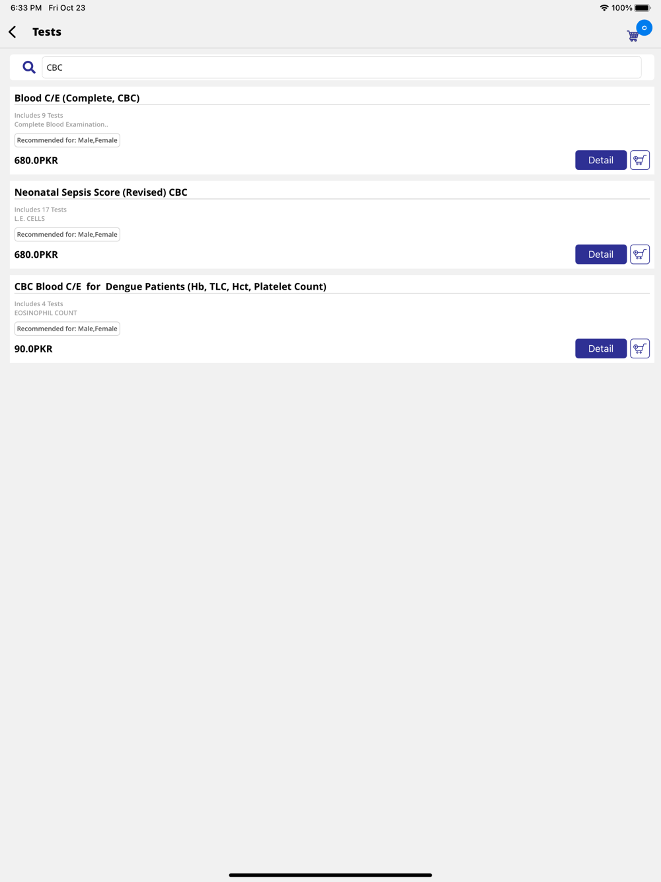
Task: Add Dengue Patients CBC test to cart
Action: pyautogui.click(x=639, y=348)
